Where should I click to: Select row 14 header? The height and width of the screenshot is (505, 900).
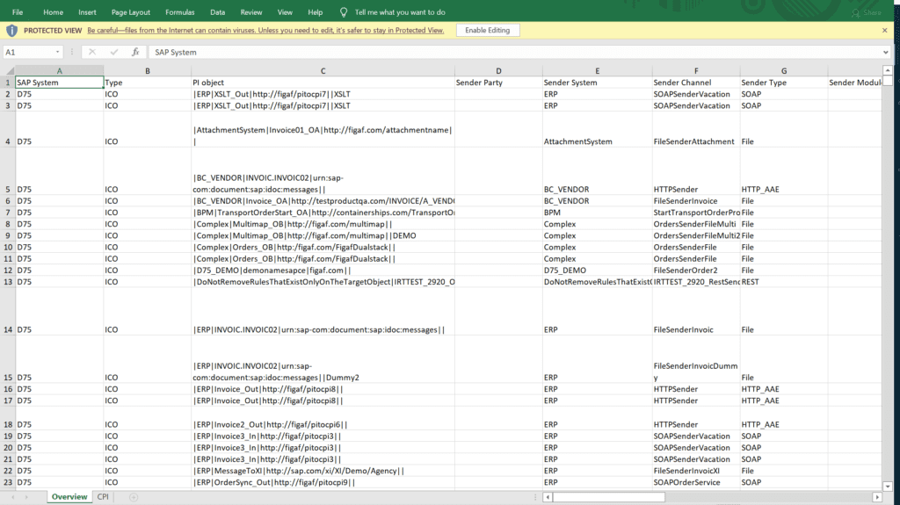tap(7, 312)
